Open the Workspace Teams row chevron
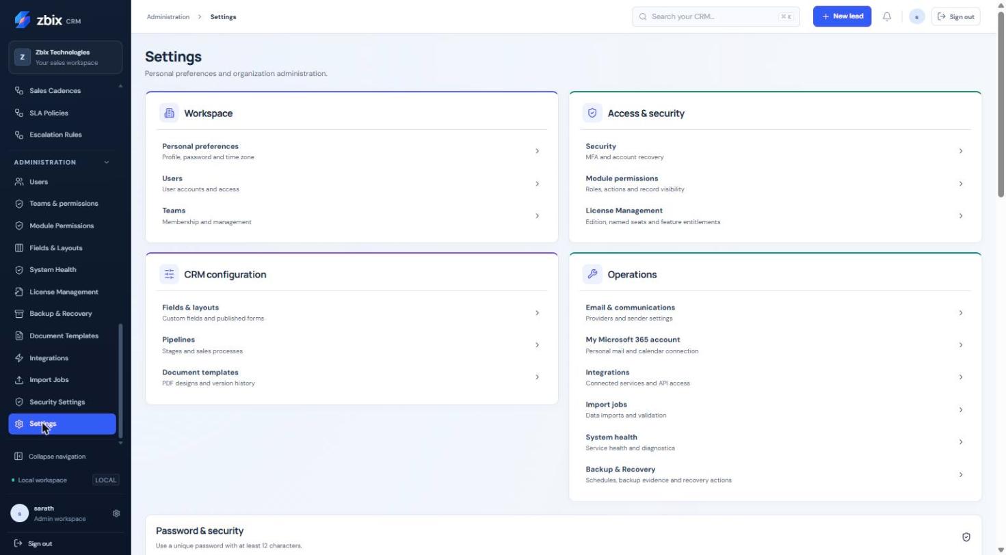The width and height of the screenshot is (1006, 555). 538,216
